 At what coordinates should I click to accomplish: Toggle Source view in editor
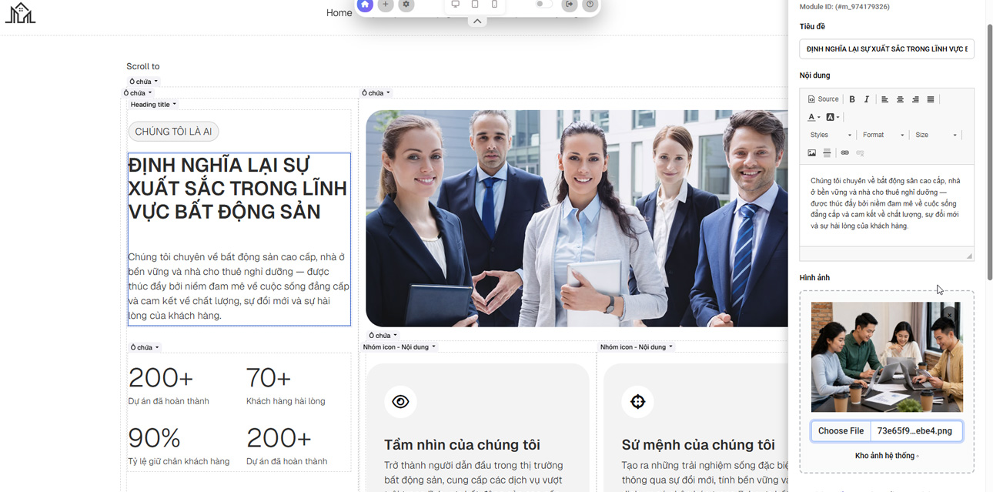click(x=824, y=99)
